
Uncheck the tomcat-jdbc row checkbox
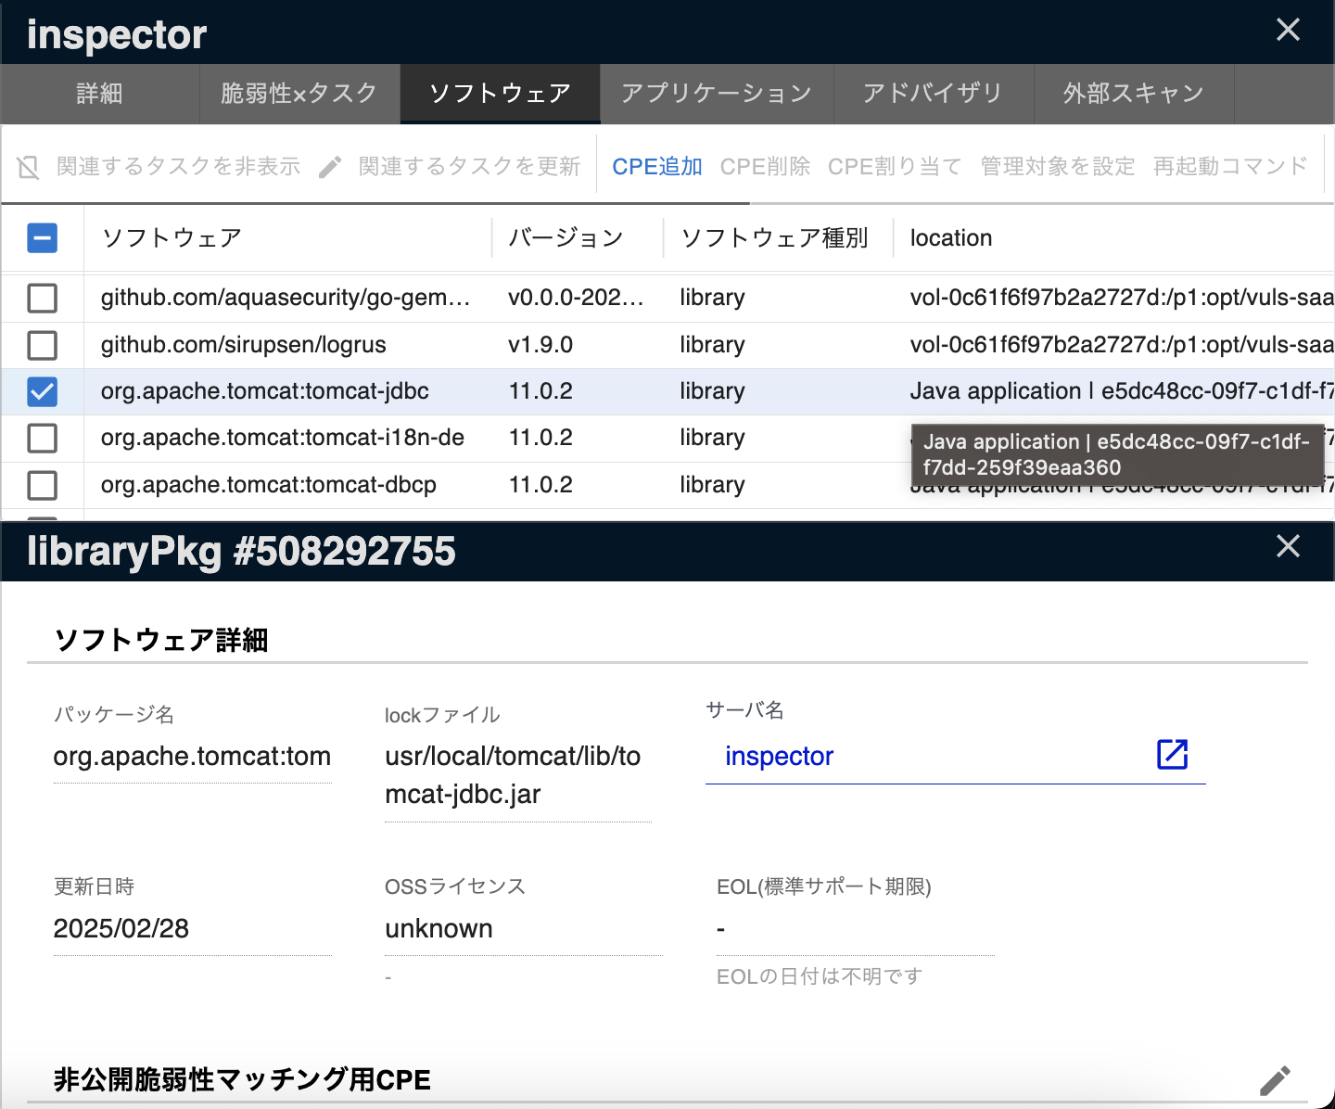tap(43, 391)
